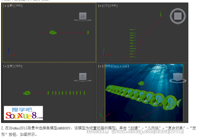Open the wireframe shading label in Top viewport
Screen dimensions: 198x138
pyautogui.click(x=114, y=6)
